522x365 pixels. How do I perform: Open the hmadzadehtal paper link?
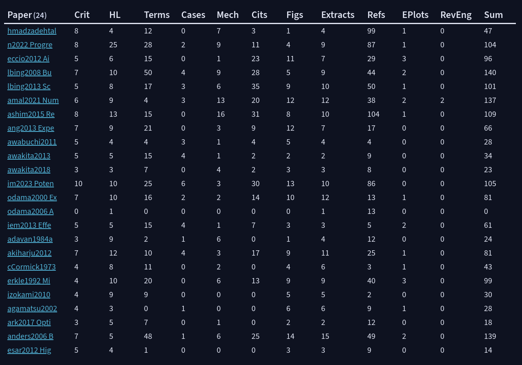click(x=32, y=31)
